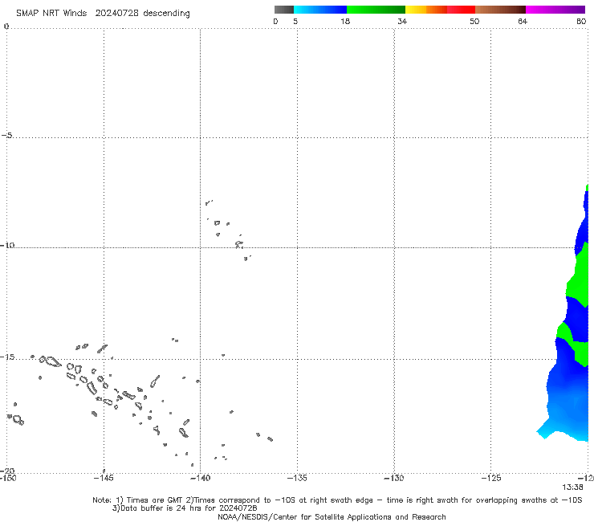594x522 pixels.
Task: Click the dark blue swath region near -10
Action: click(x=582, y=235)
